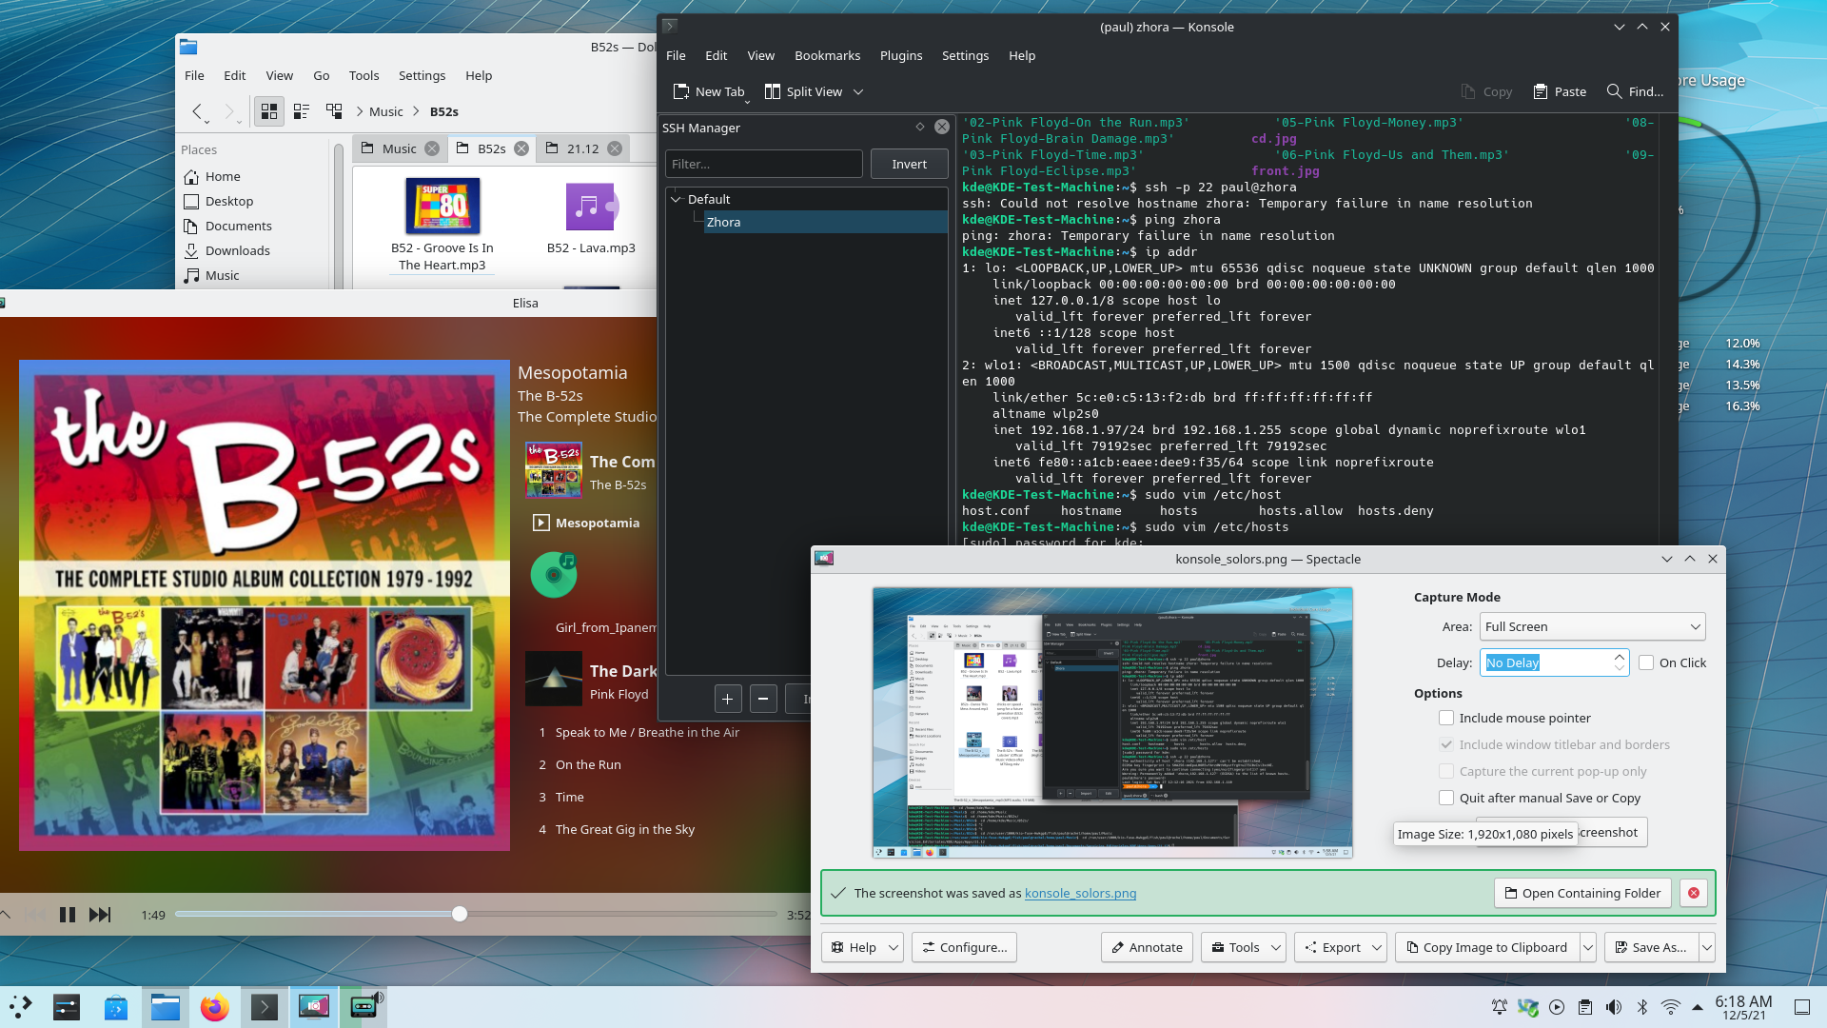The image size is (1827, 1028).
Task: Expand the Export dropdown in Spectacle
Action: tap(1377, 947)
